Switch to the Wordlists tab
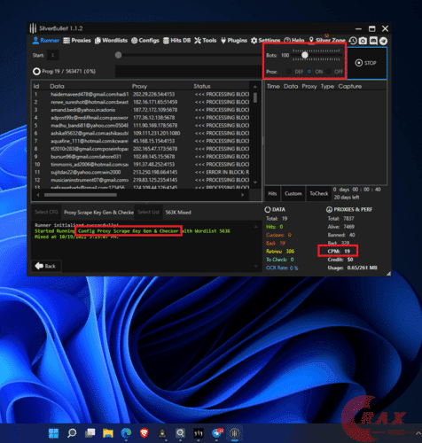422x443 pixels. point(111,41)
